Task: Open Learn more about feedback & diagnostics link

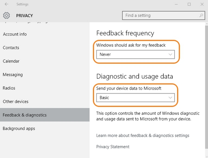Action: (x=143, y=135)
